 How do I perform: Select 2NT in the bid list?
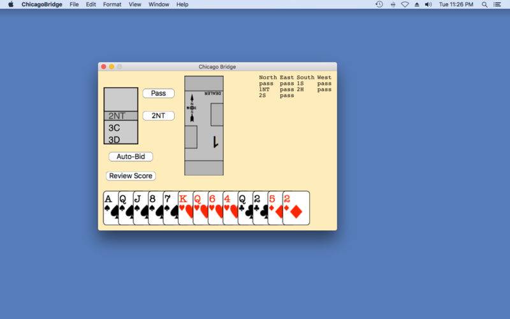coord(121,116)
